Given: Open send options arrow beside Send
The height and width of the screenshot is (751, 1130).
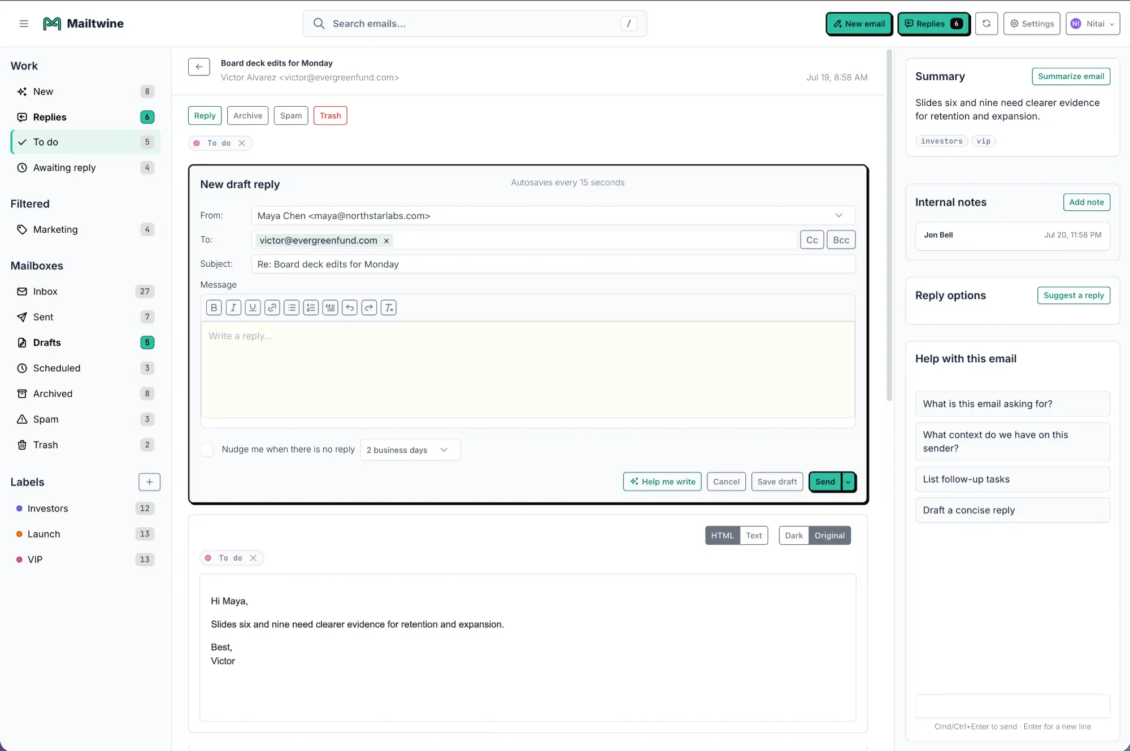Looking at the screenshot, I should 849,482.
